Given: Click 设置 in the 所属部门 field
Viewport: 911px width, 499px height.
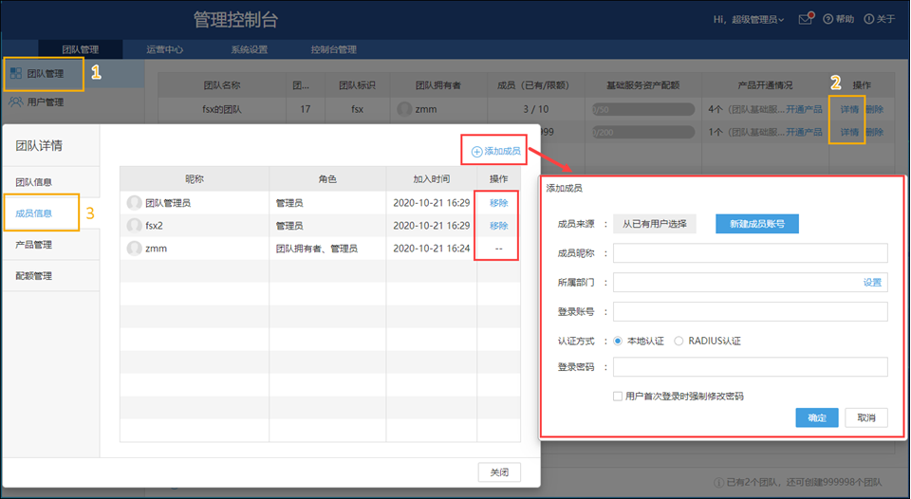Looking at the screenshot, I should 872,283.
